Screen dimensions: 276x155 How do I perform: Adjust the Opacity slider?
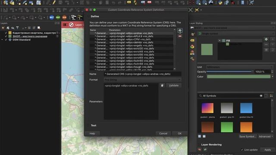230,71
